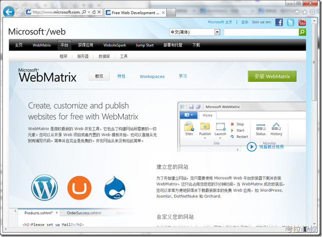Screen dimensions: 322x237
Task: Click the horizontal scrollbar left arrow
Action: coord(5,229)
